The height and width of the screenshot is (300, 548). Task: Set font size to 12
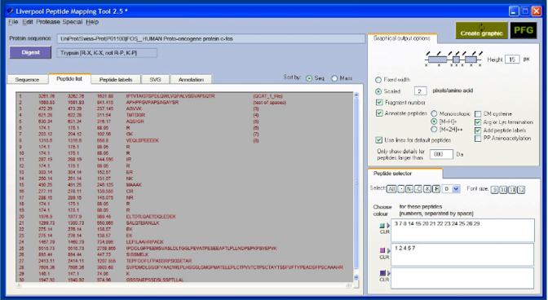[521, 190]
